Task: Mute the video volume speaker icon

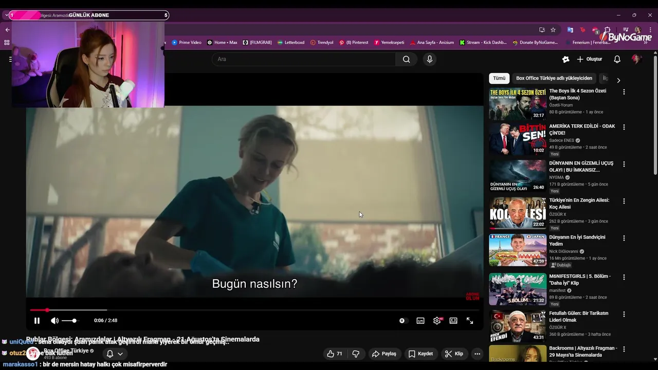Action: click(x=54, y=321)
